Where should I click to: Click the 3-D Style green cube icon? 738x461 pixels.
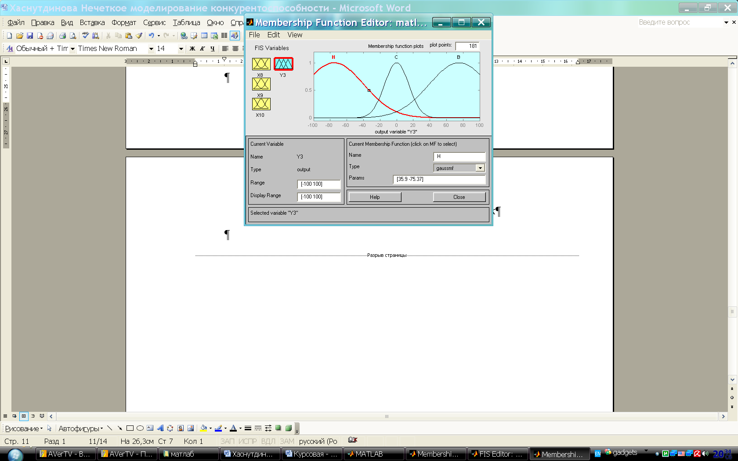click(289, 428)
